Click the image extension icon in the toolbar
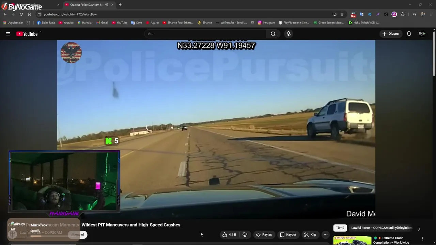The image size is (436, 245). [x=386, y=14]
